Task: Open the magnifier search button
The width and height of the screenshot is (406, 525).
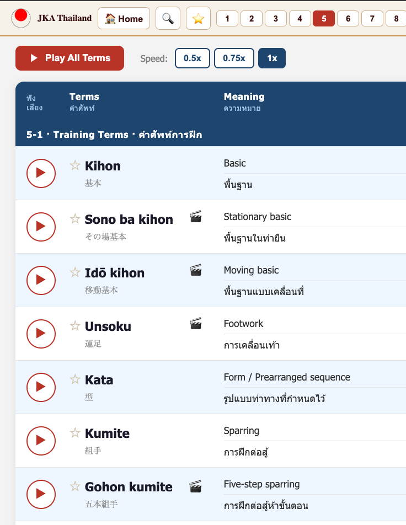Action: [x=168, y=18]
